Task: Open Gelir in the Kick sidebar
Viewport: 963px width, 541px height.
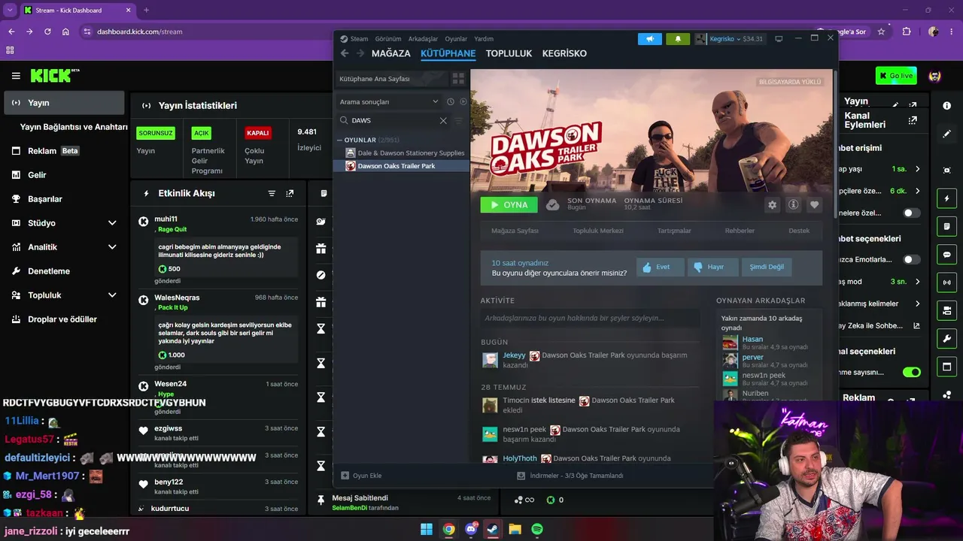Action: click(x=37, y=175)
